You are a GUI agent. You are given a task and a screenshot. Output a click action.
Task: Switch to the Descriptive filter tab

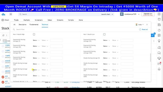pos(22,25)
